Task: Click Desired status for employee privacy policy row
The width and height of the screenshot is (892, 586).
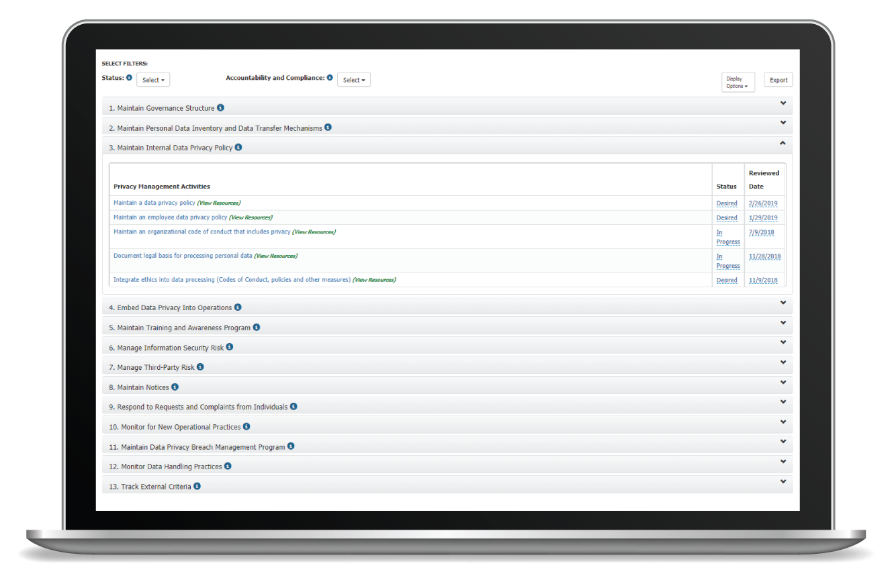Action: (727, 218)
